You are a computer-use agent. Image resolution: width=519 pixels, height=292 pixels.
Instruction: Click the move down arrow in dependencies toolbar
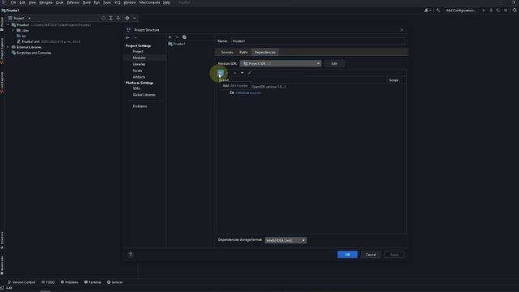[242, 73]
